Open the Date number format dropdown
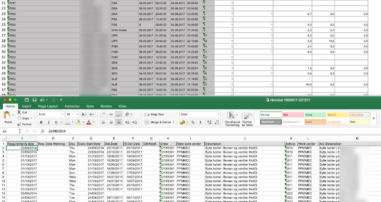The height and width of the screenshot is (202, 381). [x=218, y=114]
